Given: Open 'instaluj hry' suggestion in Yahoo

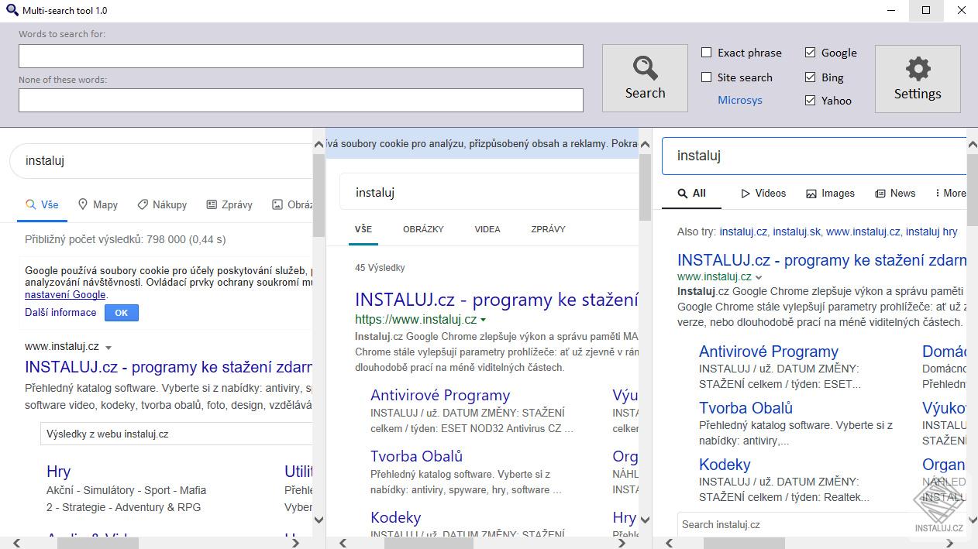Looking at the screenshot, I should click(932, 232).
